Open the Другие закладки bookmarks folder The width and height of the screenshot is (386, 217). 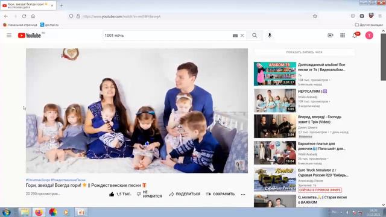369,25
